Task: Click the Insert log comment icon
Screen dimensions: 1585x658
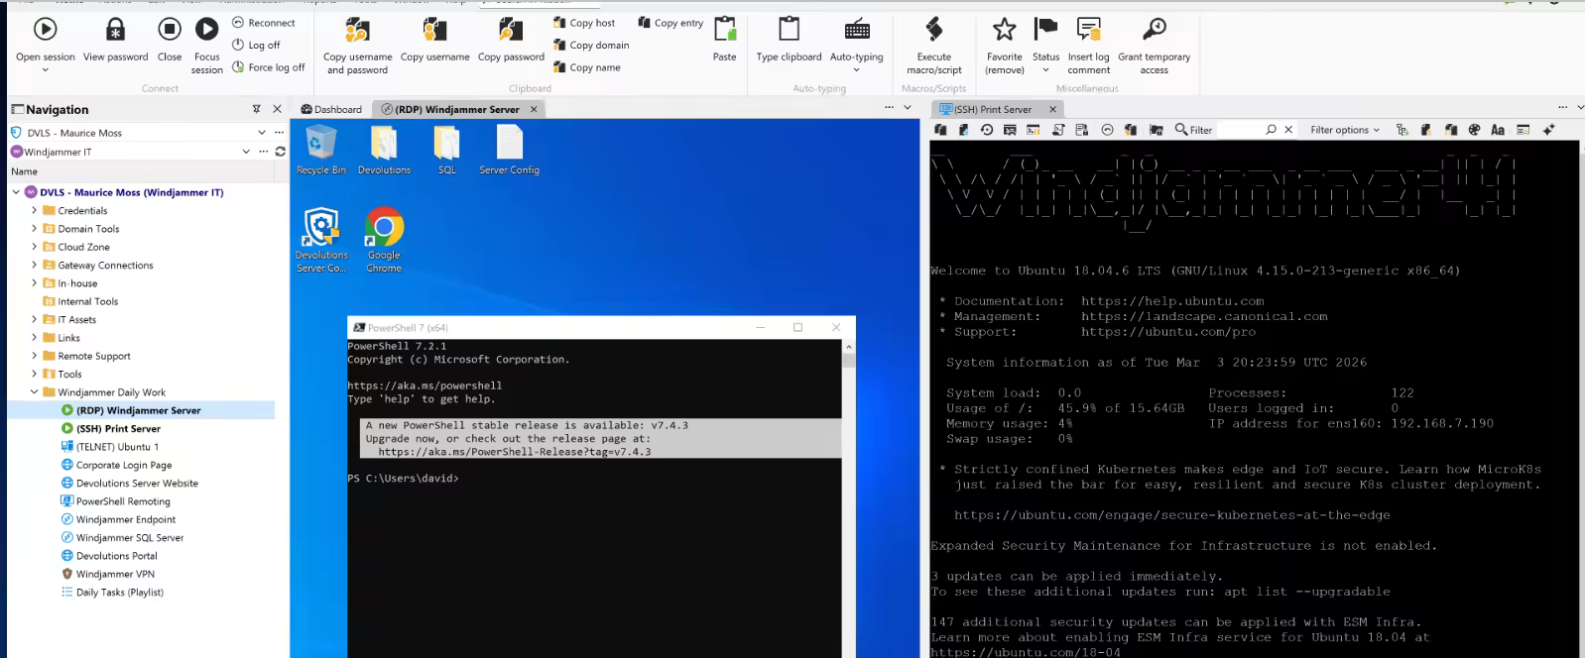Action: coord(1088,31)
